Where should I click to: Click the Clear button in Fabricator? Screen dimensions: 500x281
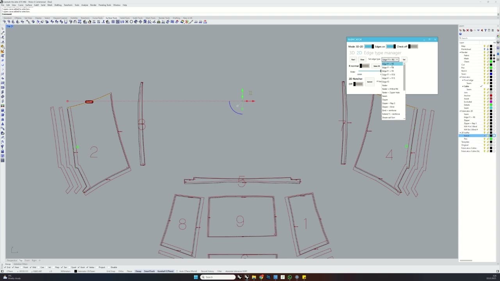pos(362,60)
